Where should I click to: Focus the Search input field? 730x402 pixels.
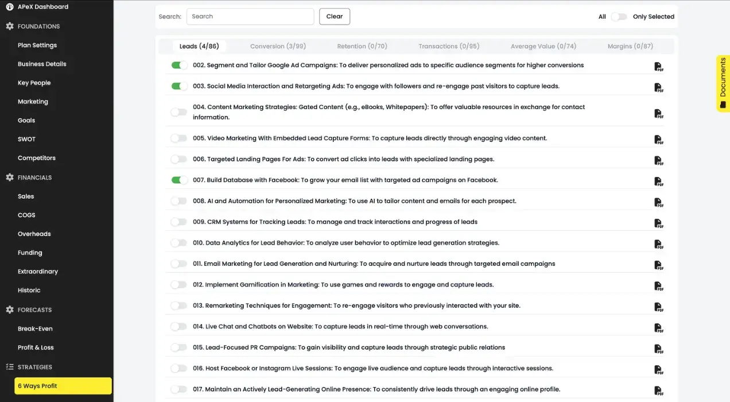click(x=250, y=17)
